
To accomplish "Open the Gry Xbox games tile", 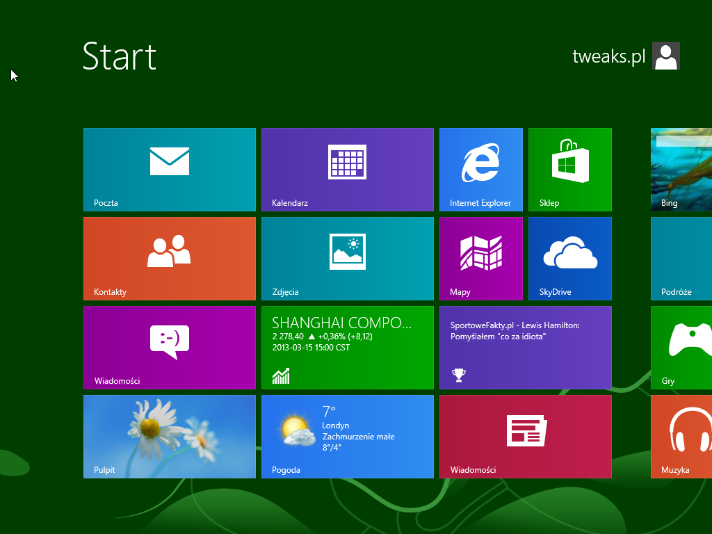I will (681, 347).
